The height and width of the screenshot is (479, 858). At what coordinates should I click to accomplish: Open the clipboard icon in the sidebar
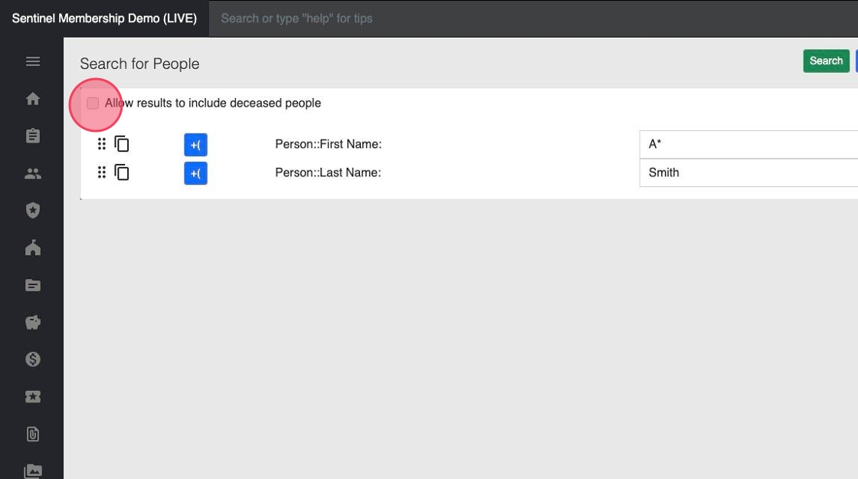(x=32, y=136)
